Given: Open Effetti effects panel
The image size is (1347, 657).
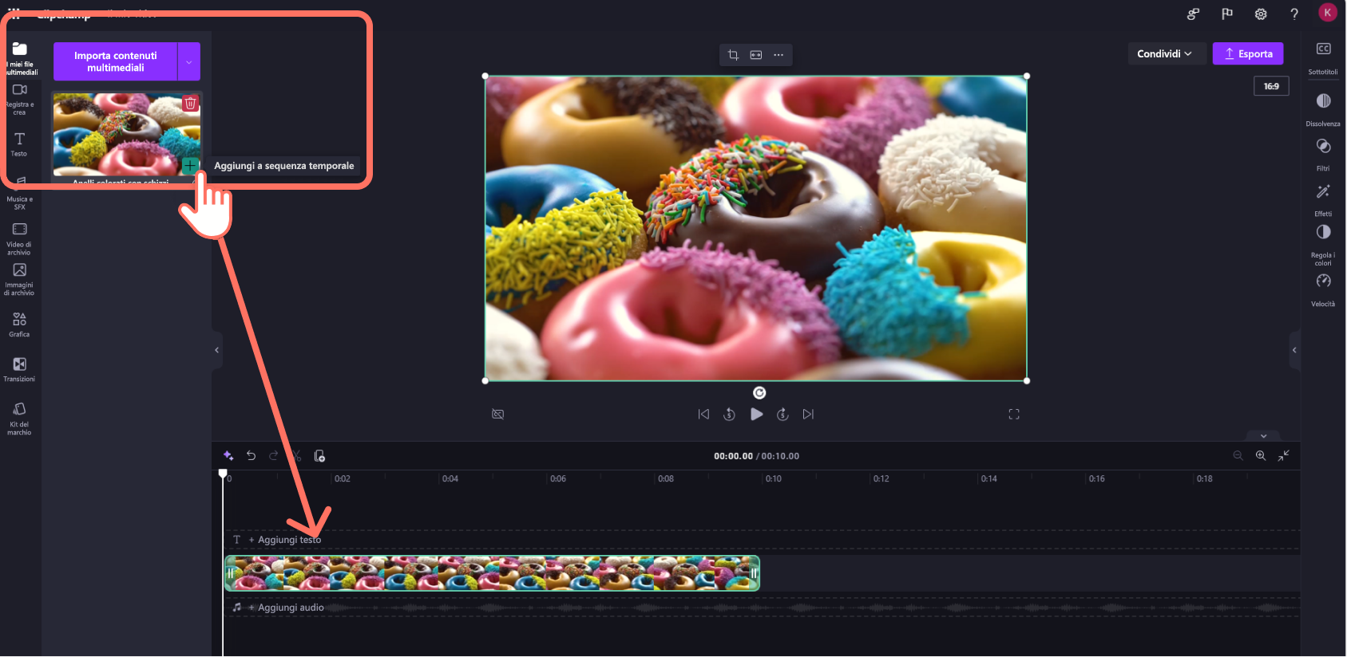Looking at the screenshot, I should pos(1323,200).
